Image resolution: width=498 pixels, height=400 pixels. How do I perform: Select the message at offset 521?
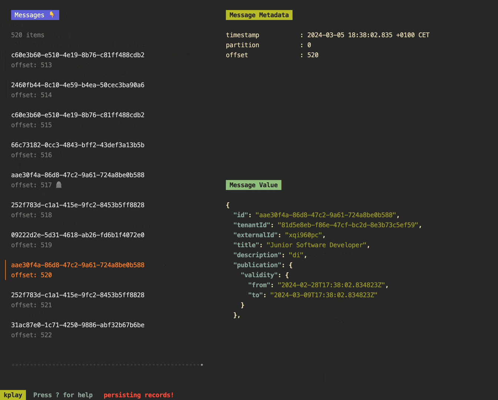(x=77, y=300)
